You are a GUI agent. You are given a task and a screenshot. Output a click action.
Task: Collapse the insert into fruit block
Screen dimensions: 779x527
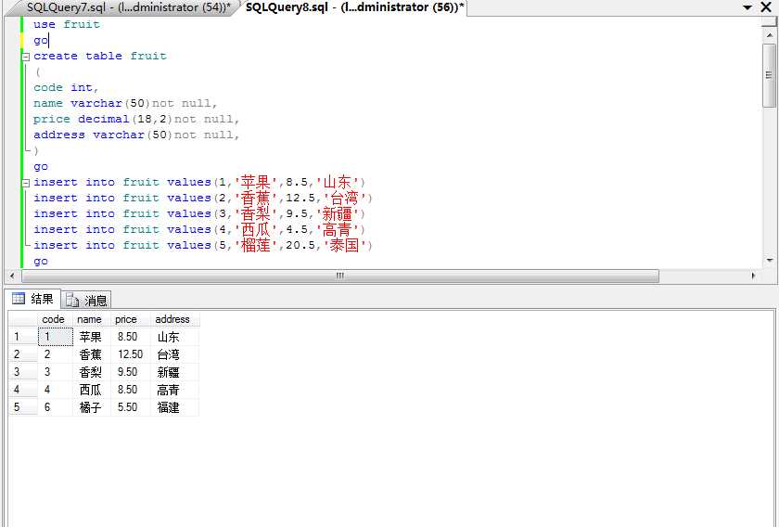pyautogui.click(x=26, y=183)
